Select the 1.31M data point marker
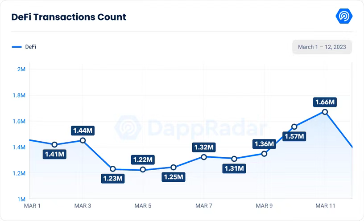 pos(234,159)
